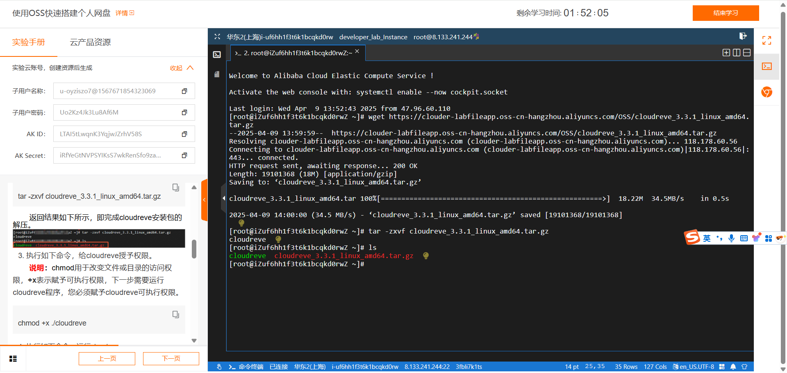Screen dimensions: 787x373
Task: Click the Sogou mascot assistant icon
Action: click(x=780, y=238)
